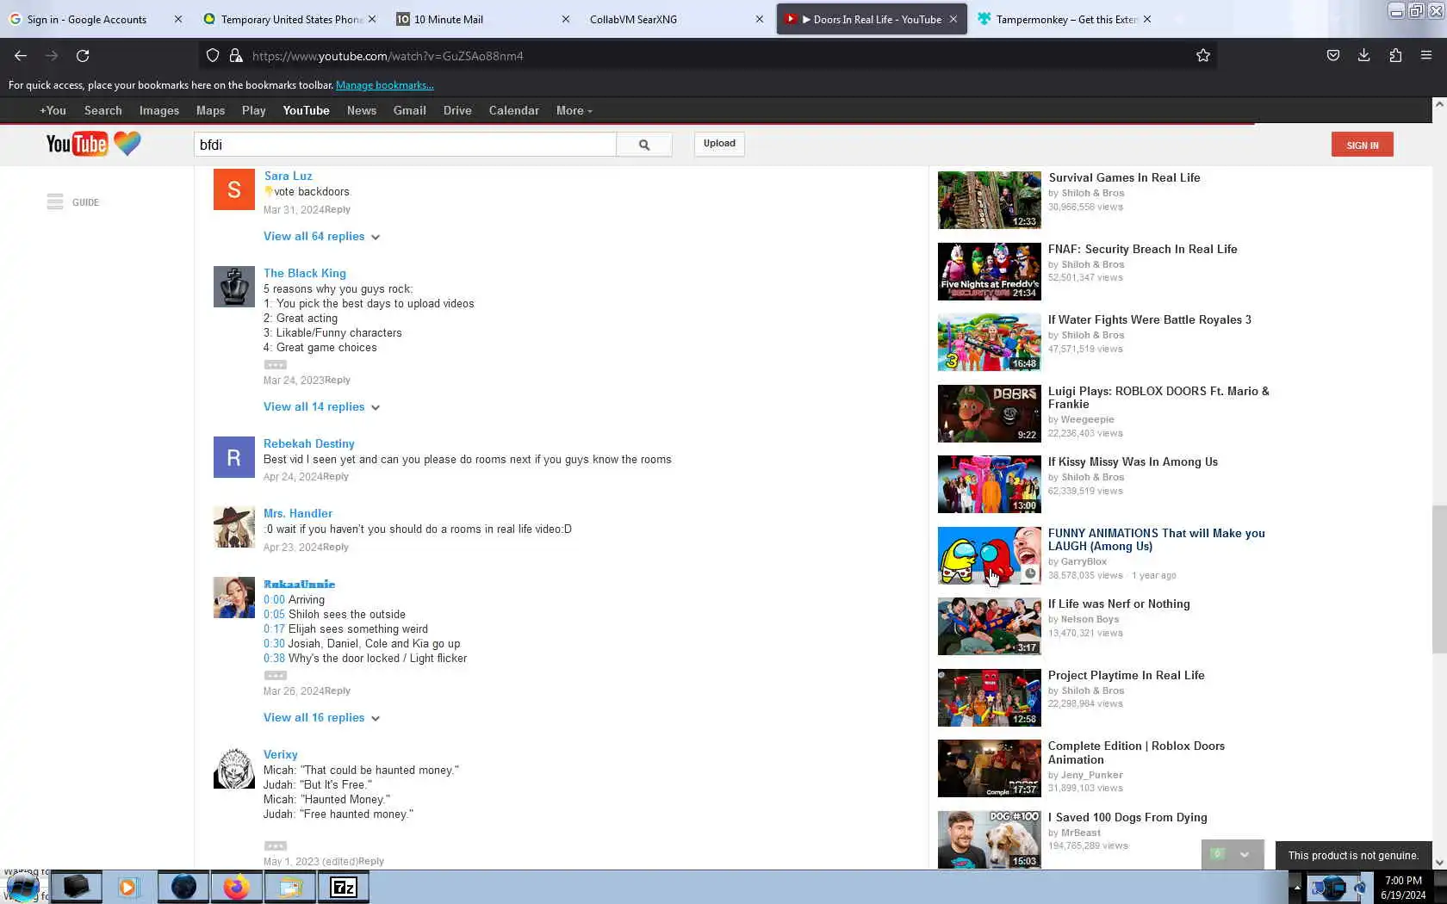
Task: Open FNAF: Security Breach In Real Life thumbnail
Action: pyautogui.click(x=989, y=271)
